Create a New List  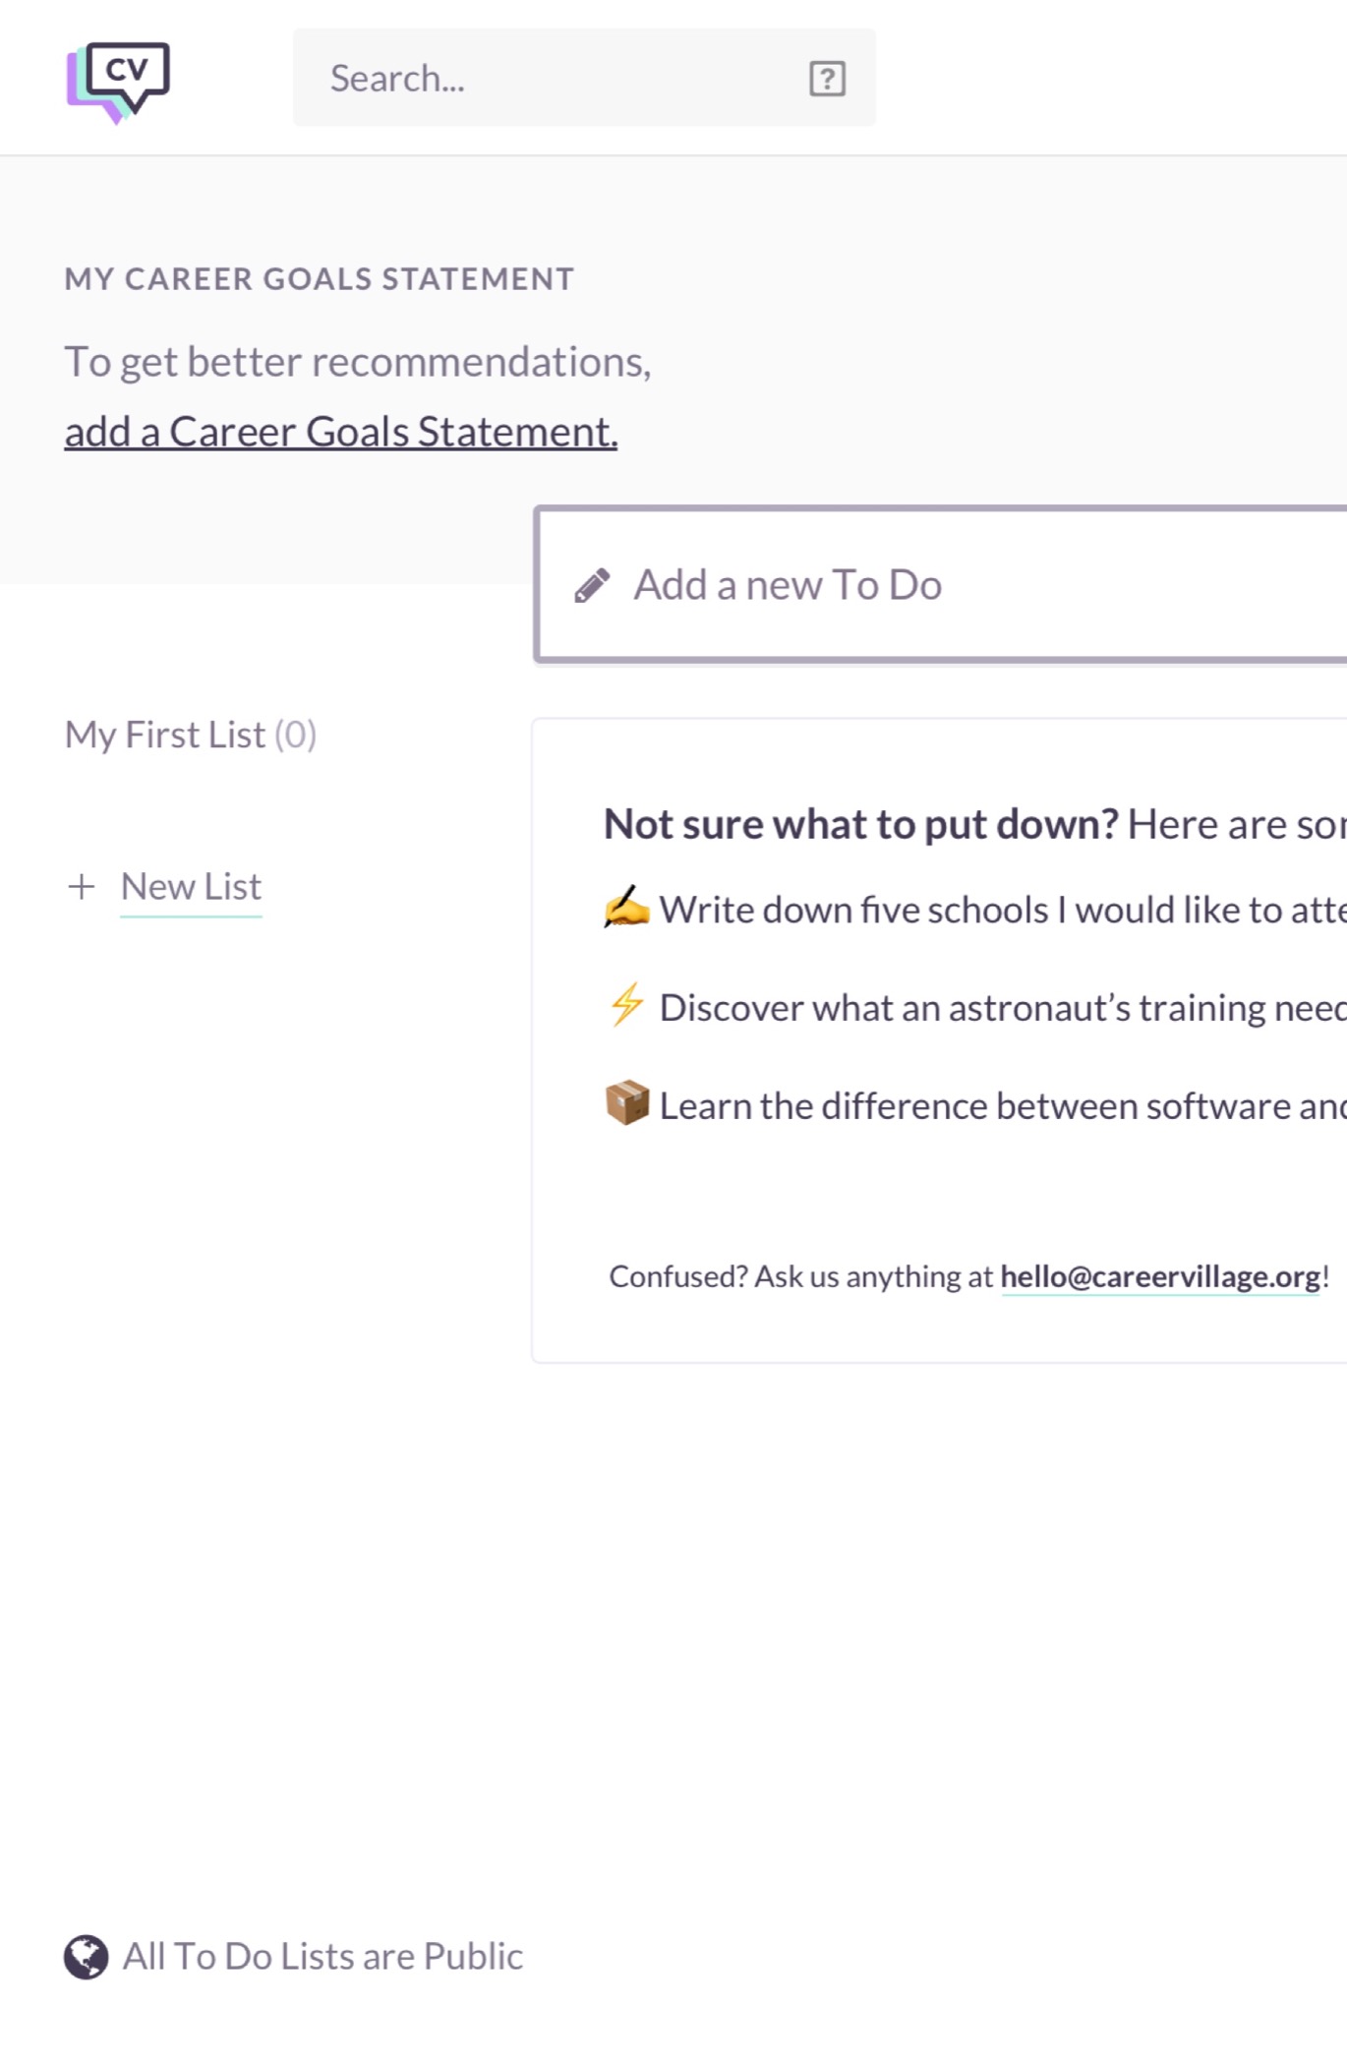point(191,887)
